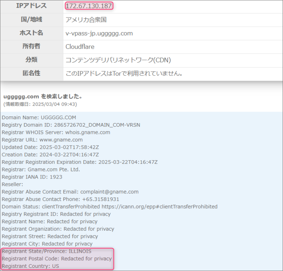Click the 分類 row label
This screenshot has height=271, width=283.
(x=31, y=60)
